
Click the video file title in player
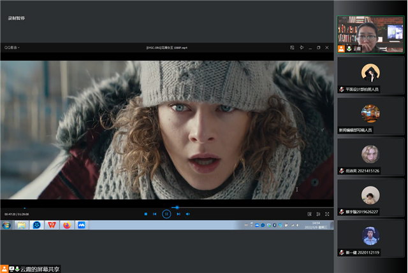[167, 48]
